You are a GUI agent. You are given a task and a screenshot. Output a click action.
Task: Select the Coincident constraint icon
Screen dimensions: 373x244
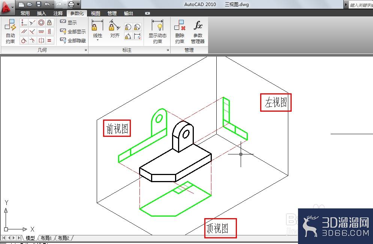pos(24,22)
